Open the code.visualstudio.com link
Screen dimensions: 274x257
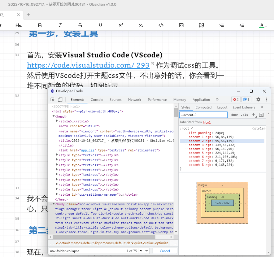(x=88, y=65)
